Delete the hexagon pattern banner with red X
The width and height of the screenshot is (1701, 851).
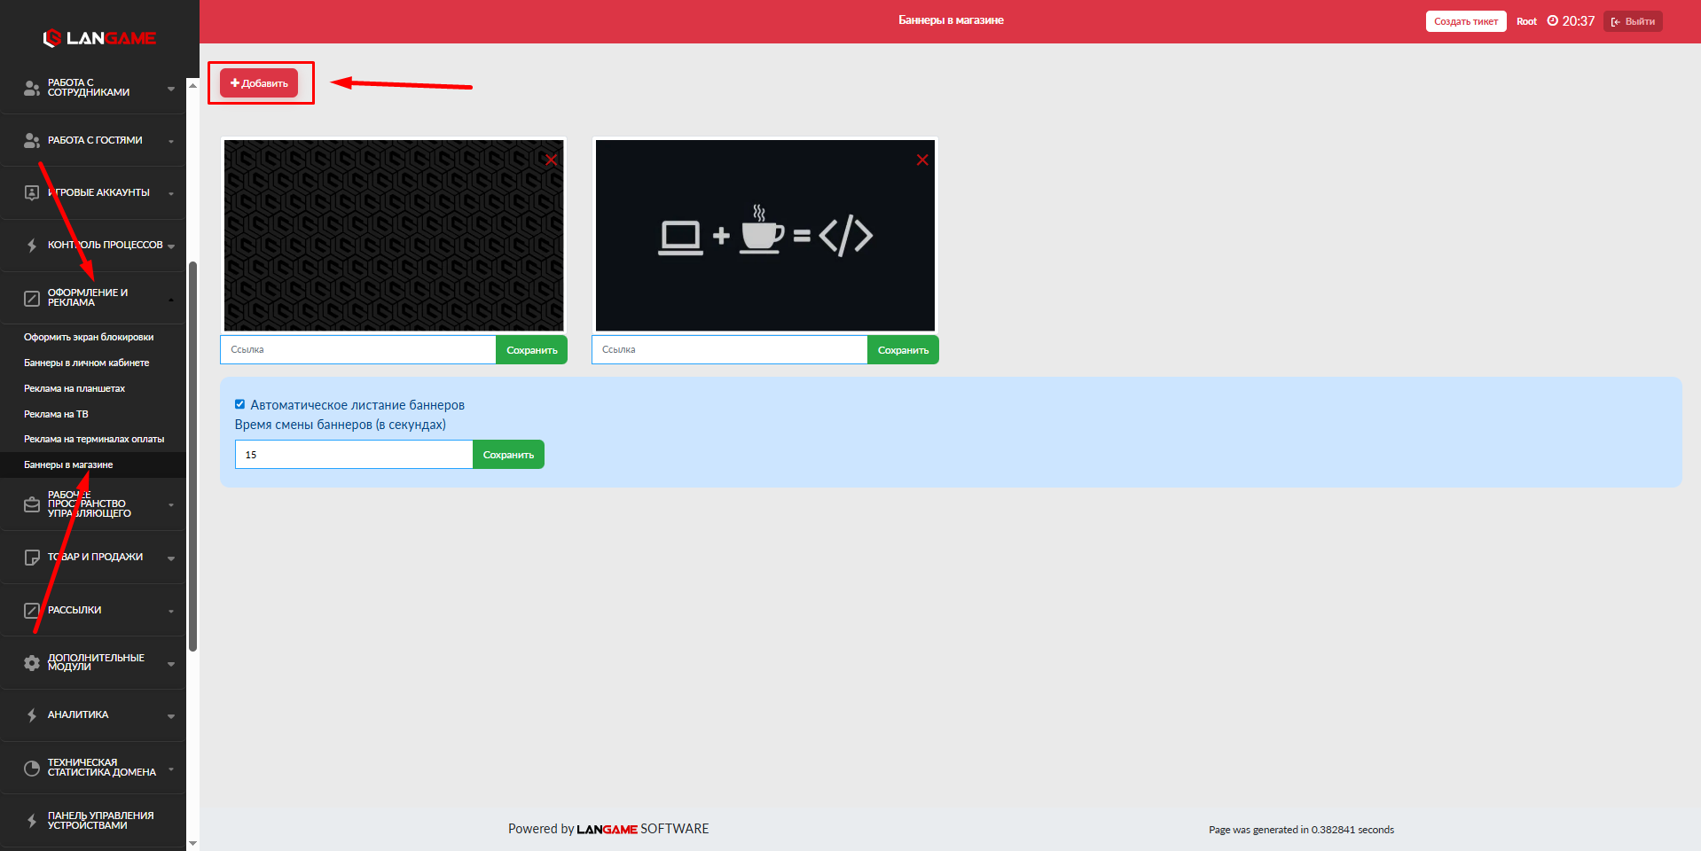tap(551, 160)
